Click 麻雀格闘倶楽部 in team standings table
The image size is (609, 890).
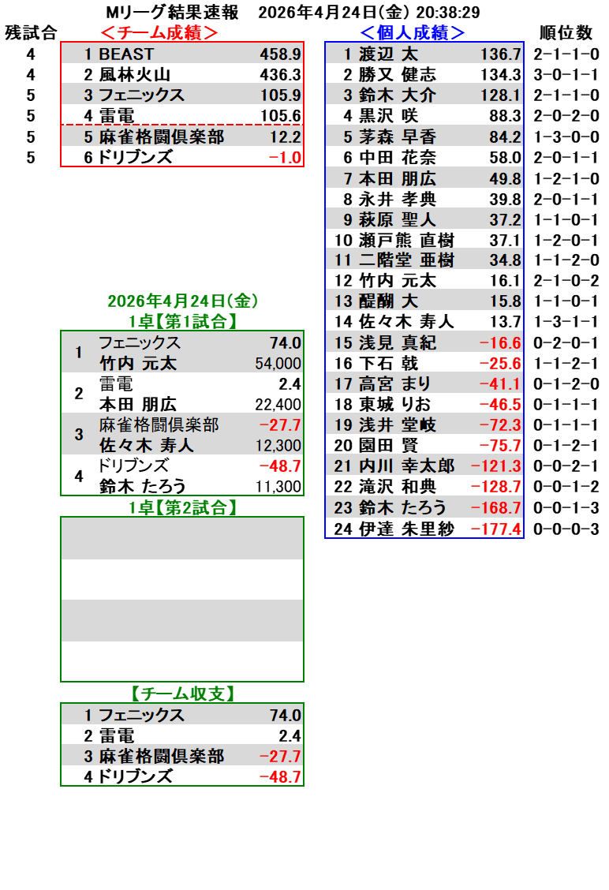161,136
